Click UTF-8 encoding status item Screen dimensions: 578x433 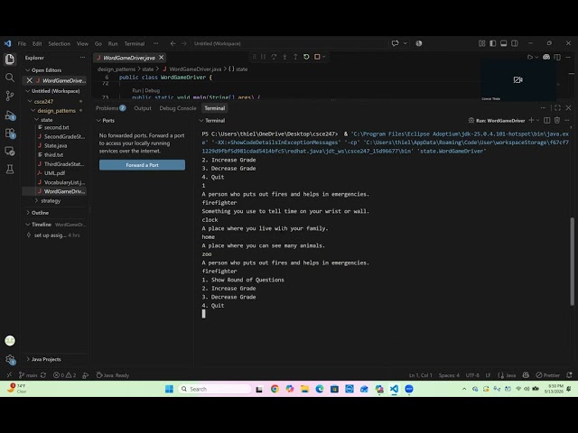[472, 375]
